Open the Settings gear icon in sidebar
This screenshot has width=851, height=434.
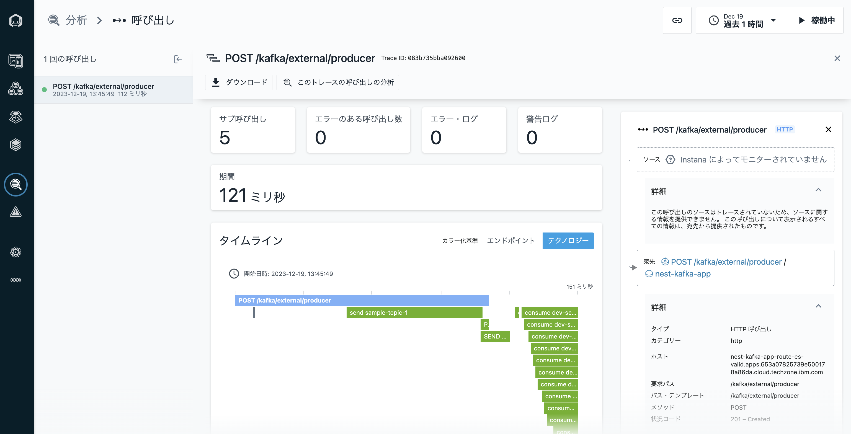pos(16,252)
